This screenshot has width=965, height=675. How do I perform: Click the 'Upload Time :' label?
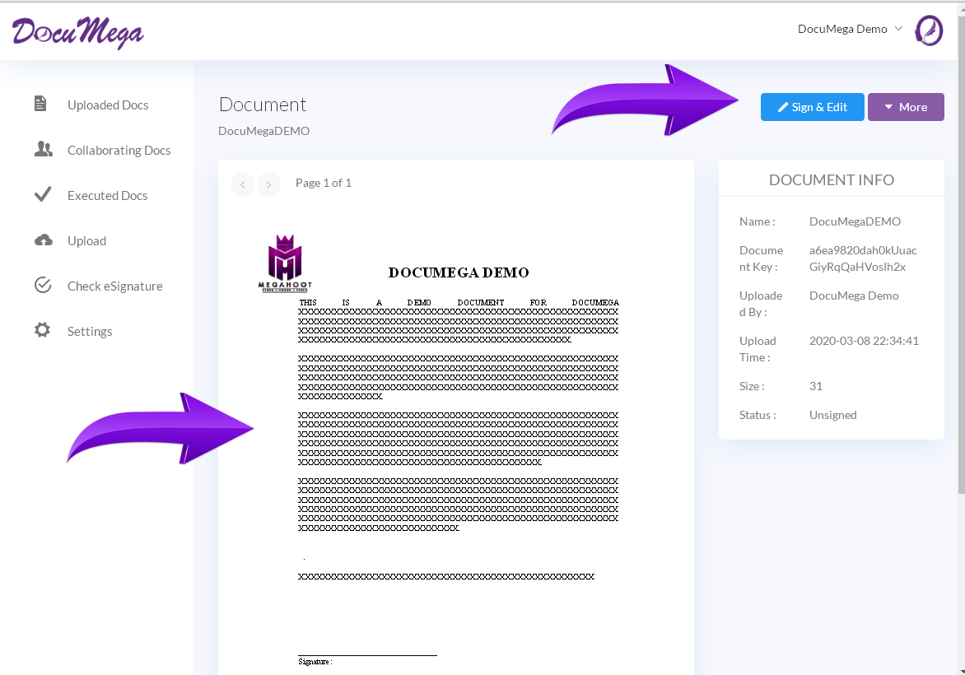[x=758, y=349]
